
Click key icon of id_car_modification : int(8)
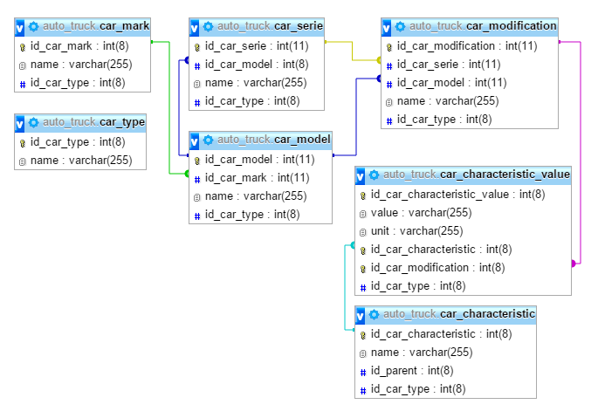point(362,269)
